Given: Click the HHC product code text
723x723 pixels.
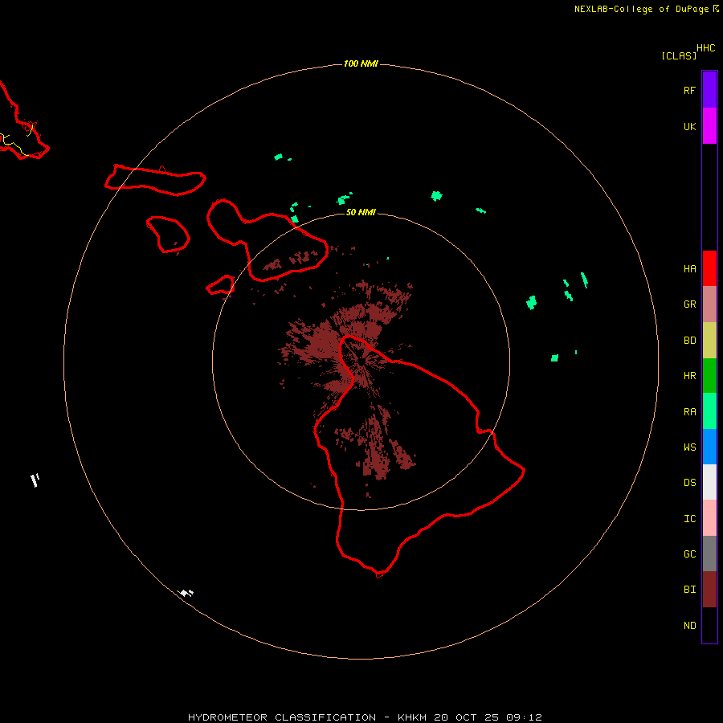Looking at the screenshot, I should click(x=705, y=48).
